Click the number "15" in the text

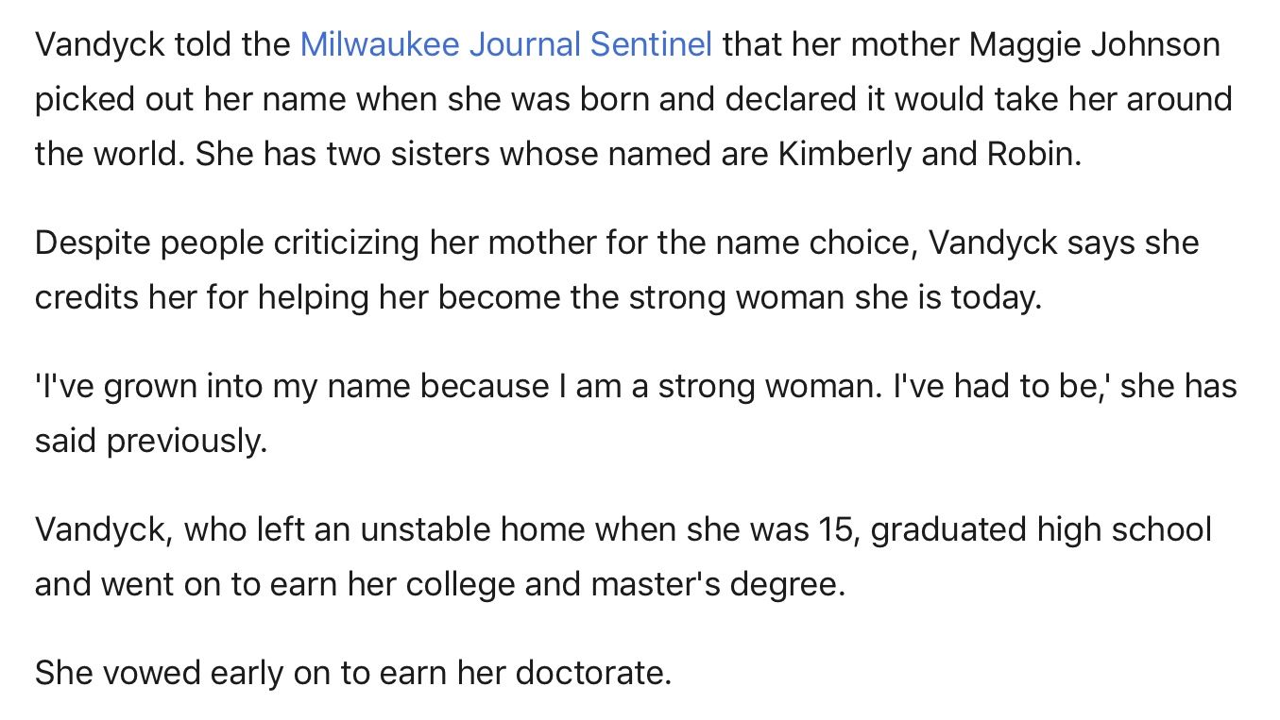pos(835,529)
